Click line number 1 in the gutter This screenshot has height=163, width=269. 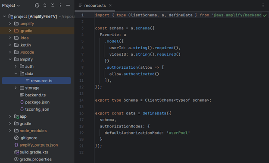click(82, 15)
